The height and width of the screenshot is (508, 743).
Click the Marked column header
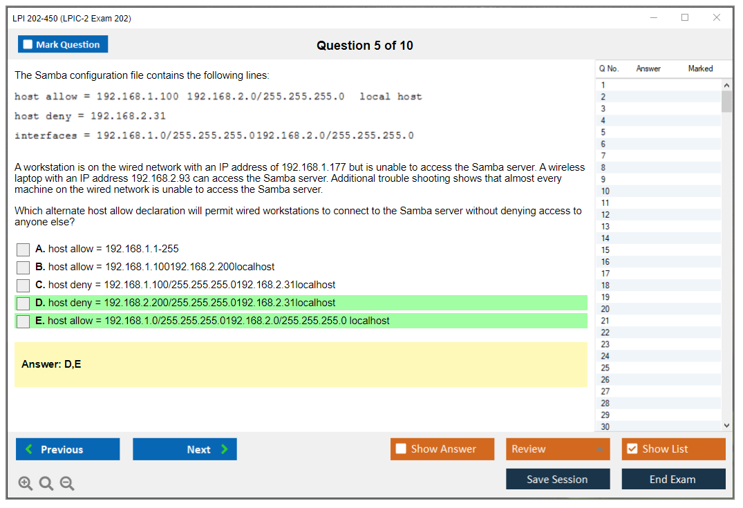(x=700, y=68)
